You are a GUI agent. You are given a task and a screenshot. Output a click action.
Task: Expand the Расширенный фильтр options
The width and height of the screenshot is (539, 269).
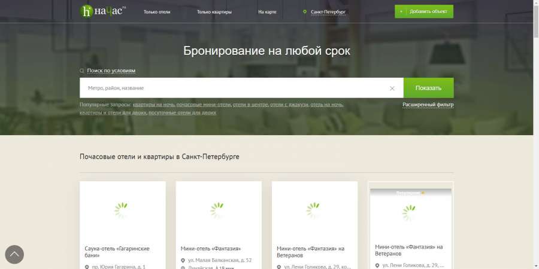point(428,105)
